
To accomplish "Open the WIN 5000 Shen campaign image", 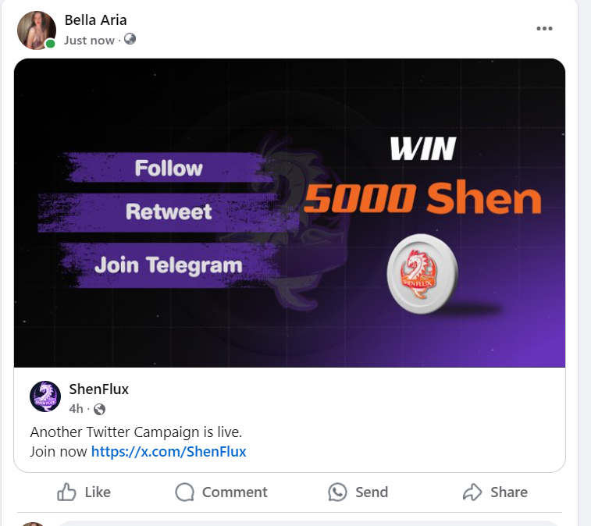I will (290, 213).
